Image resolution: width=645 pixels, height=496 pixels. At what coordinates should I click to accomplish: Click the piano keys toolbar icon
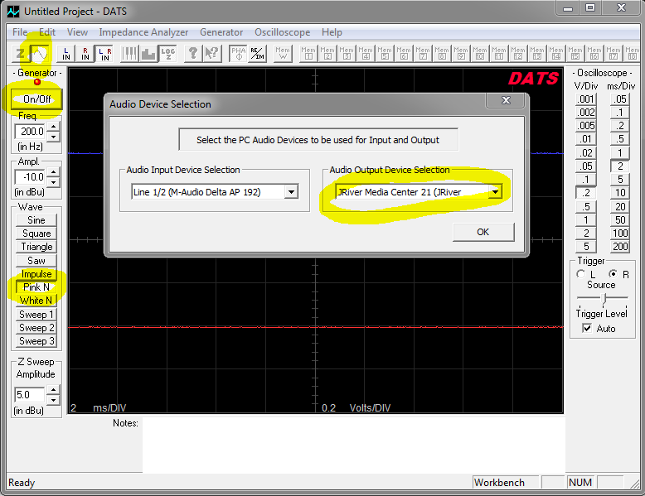(x=129, y=54)
